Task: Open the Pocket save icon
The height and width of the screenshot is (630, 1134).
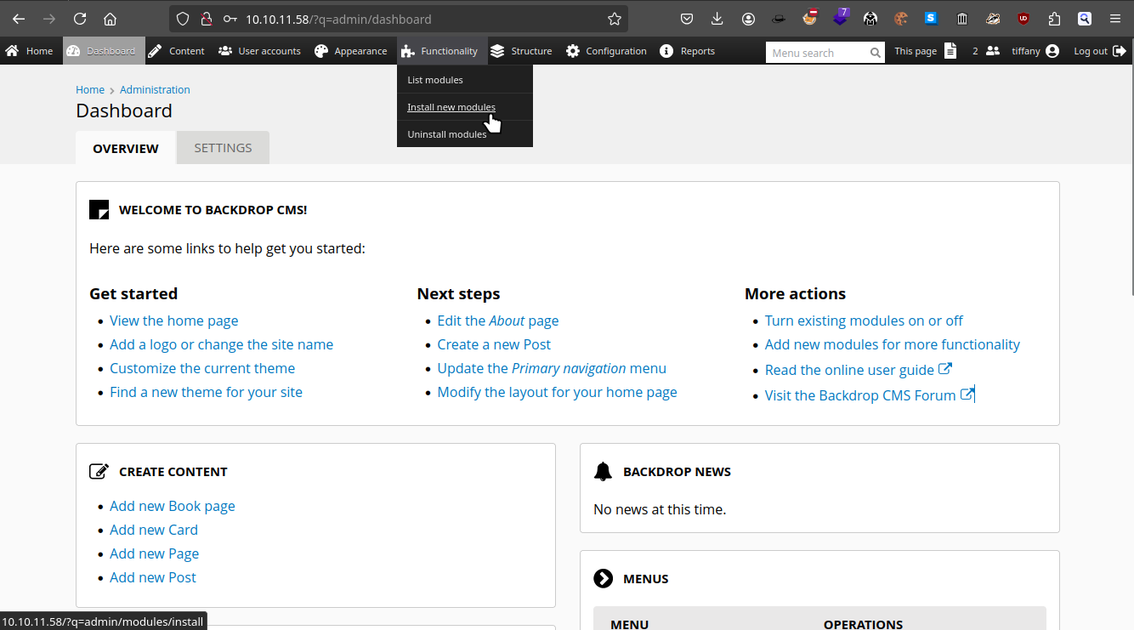Action: (x=687, y=19)
